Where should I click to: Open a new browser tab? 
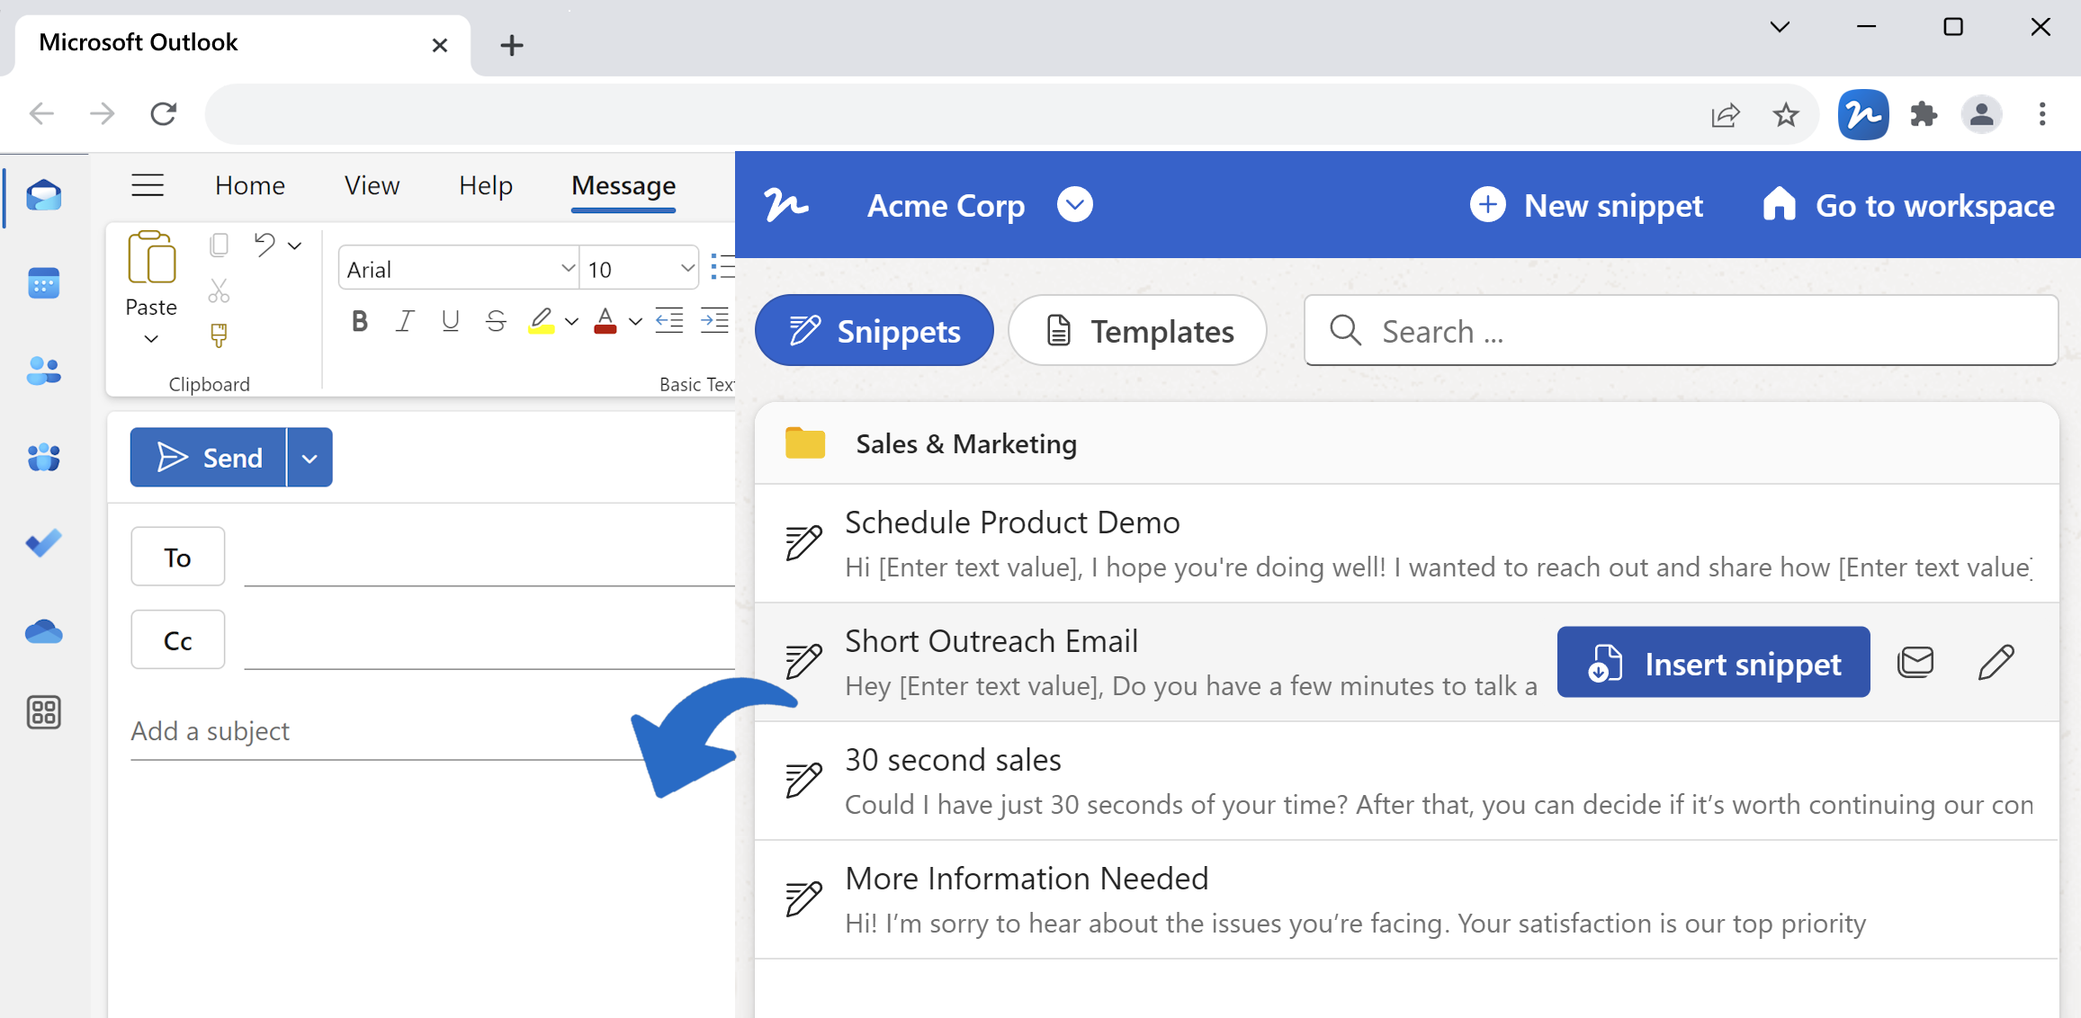(512, 45)
